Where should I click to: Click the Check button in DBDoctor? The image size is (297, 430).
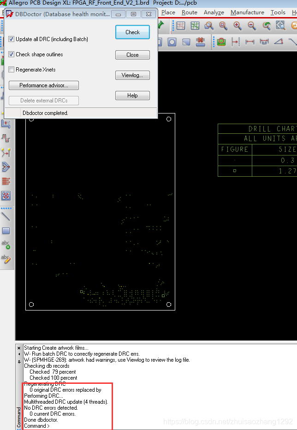click(x=132, y=32)
